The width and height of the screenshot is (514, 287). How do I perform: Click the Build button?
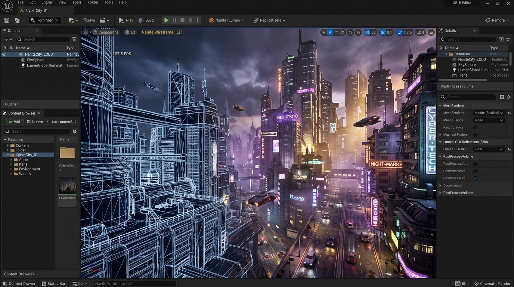(x=146, y=20)
